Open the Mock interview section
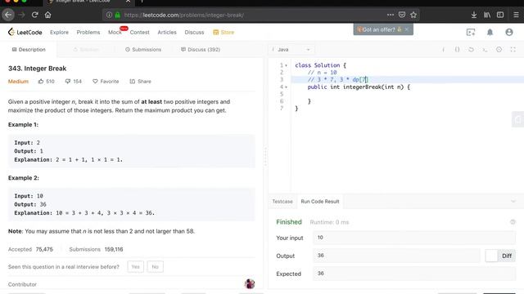Viewport: 524px width, 294px height. point(115,33)
